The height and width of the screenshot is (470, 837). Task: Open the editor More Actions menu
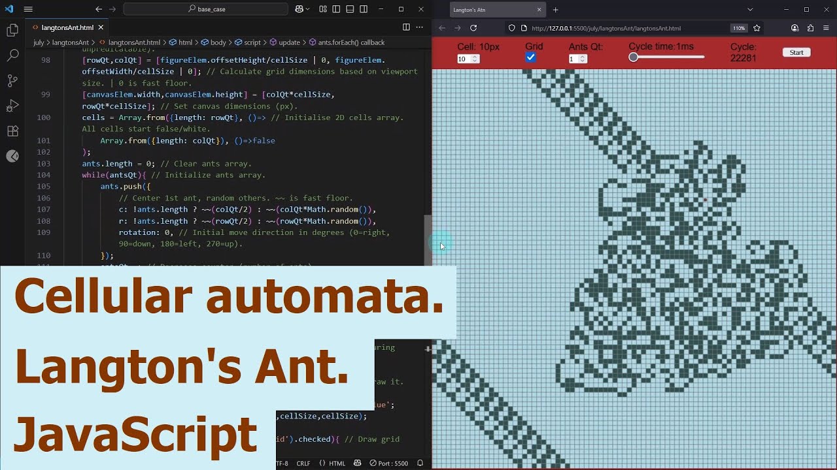[420, 27]
